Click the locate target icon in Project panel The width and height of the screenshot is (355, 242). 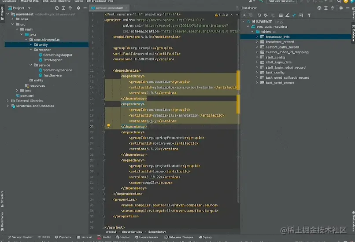tap(58, 8)
